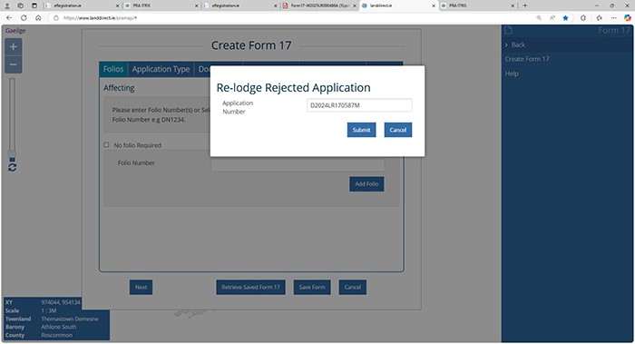Submit the re-lodge application dialog
Viewport: 635px width, 344px height.
pyautogui.click(x=361, y=130)
